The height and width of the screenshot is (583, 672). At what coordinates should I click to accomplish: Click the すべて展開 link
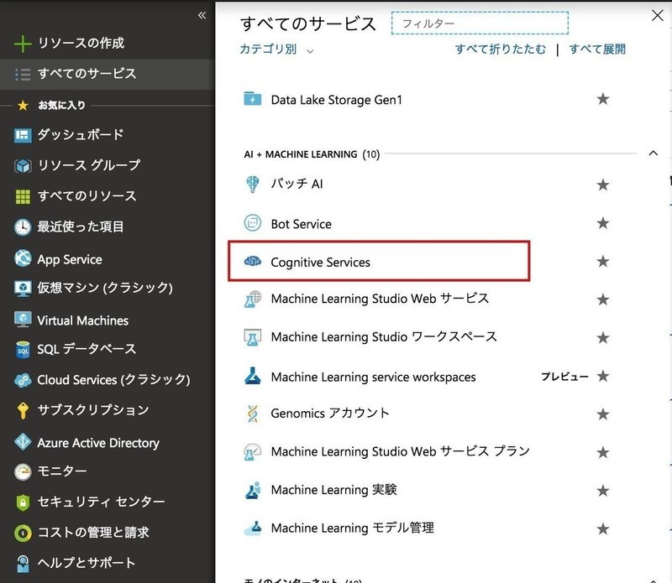[x=597, y=49]
